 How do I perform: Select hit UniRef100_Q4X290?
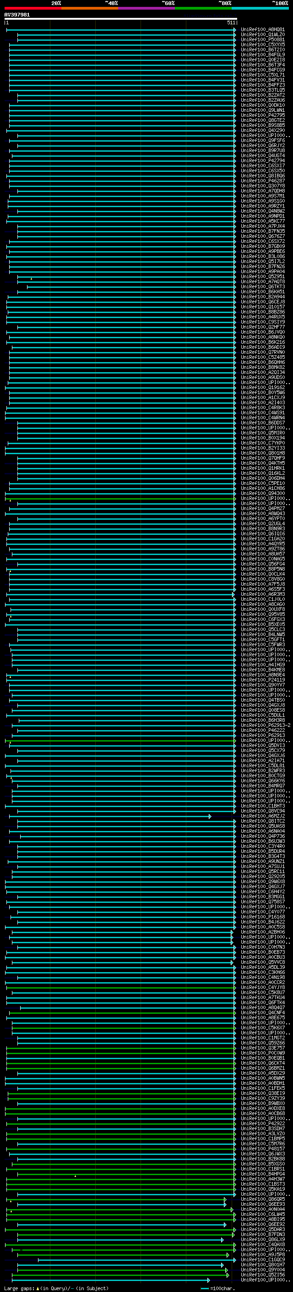coord(262,131)
